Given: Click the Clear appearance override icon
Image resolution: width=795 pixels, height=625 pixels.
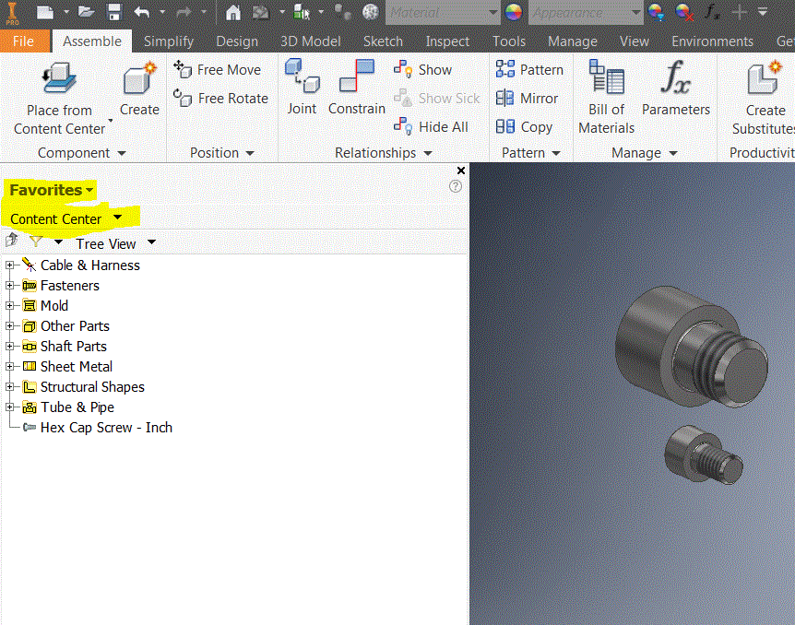Looking at the screenshot, I should (x=684, y=12).
